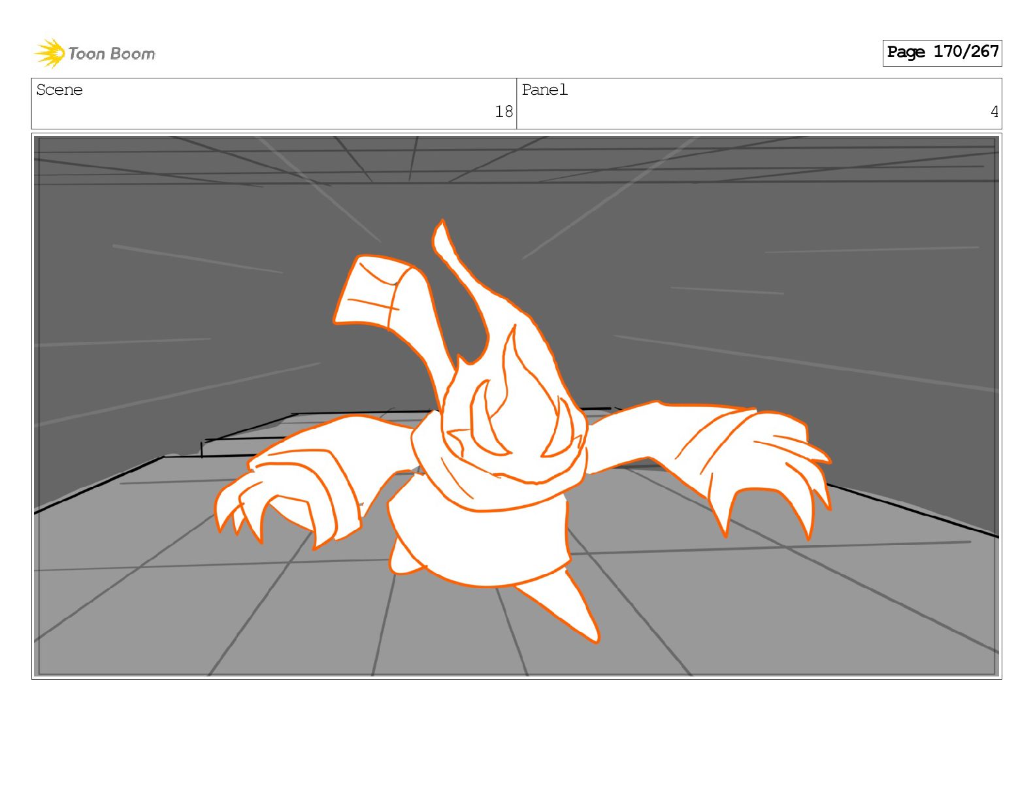Click the scene number 18
Image resolution: width=1035 pixels, height=800 pixels.
(x=504, y=112)
